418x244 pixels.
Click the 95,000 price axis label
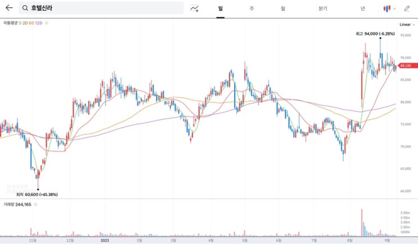tap(406, 35)
